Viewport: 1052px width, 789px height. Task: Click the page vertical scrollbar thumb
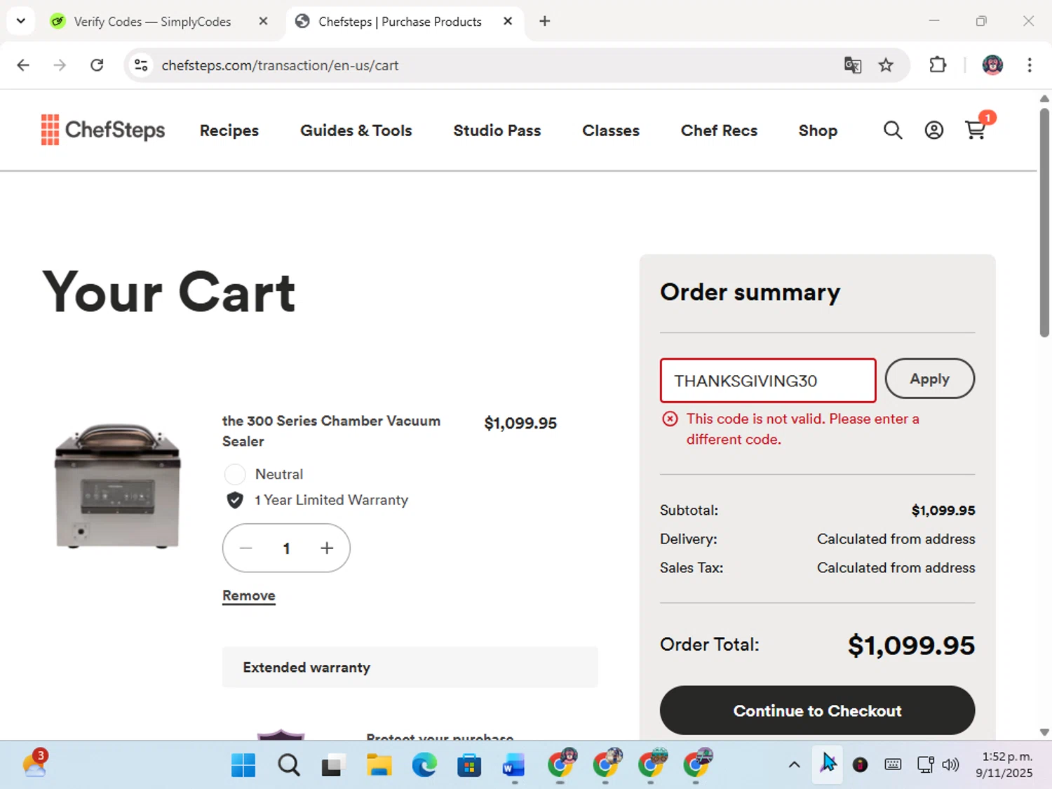tap(1044, 222)
